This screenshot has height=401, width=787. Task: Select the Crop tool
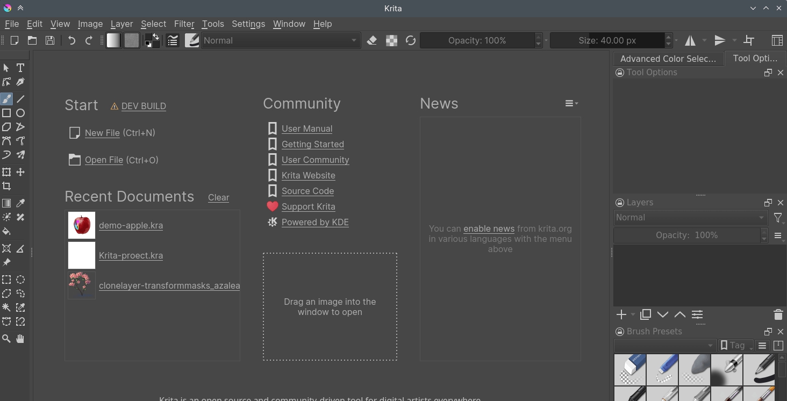6,186
